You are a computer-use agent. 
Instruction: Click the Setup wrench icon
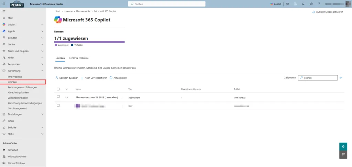coord(4,121)
